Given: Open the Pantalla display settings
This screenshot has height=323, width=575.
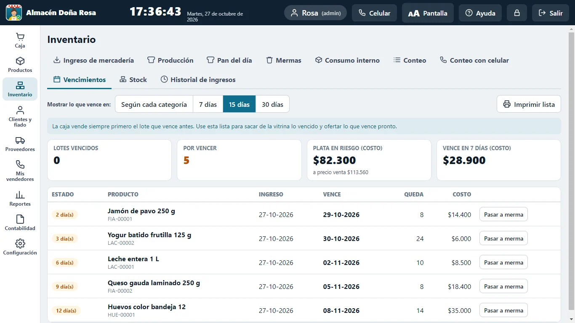Looking at the screenshot, I should click(x=428, y=13).
